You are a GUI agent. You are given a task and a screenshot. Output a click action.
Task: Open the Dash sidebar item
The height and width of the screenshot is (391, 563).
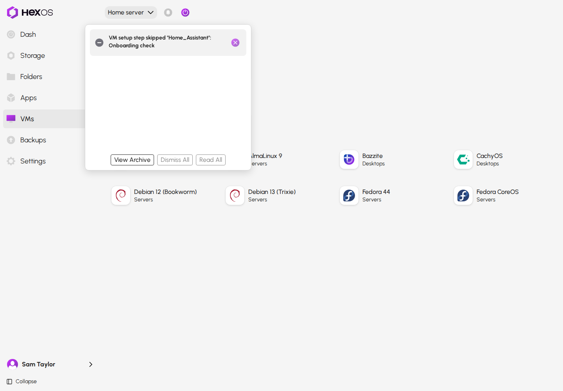[44, 34]
